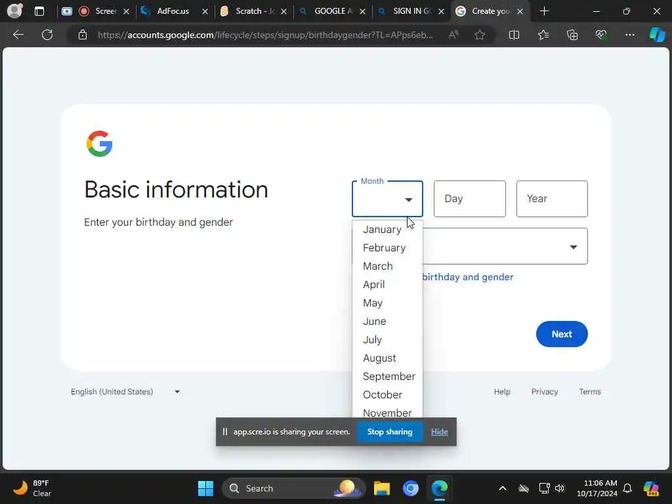Open File Explorer from taskbar
Screen dimensions: 672x504
381,488
